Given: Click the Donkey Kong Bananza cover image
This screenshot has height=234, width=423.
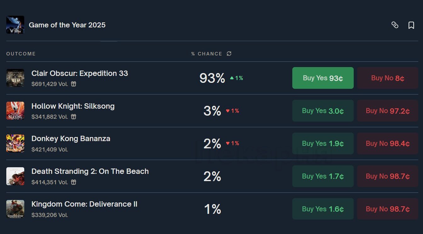Looking at the screenshot, I should [15, 143].
